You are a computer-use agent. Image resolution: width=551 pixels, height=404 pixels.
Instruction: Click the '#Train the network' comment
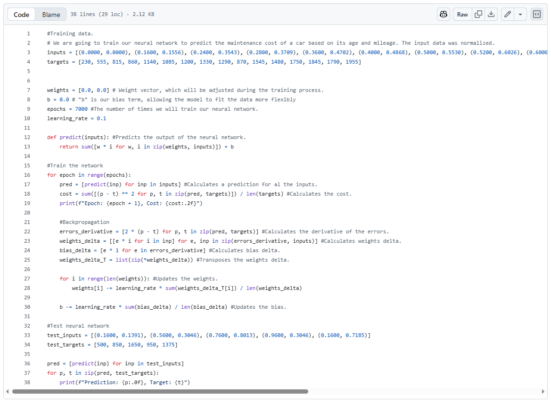(75, 165)
